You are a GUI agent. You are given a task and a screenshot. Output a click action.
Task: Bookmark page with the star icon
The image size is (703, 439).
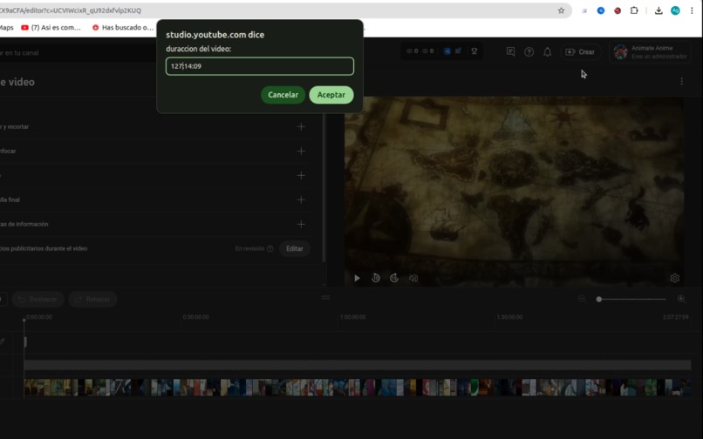pyautogui.click(x=561, y=10)
